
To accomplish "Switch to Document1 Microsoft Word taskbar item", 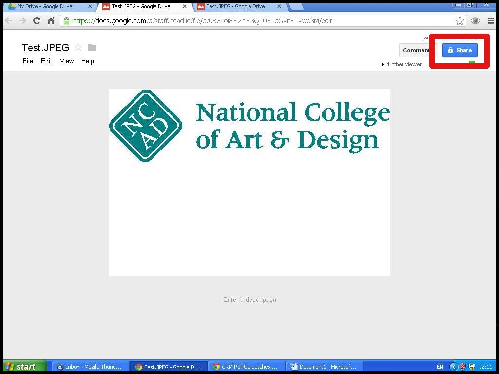I will point(325,367).
